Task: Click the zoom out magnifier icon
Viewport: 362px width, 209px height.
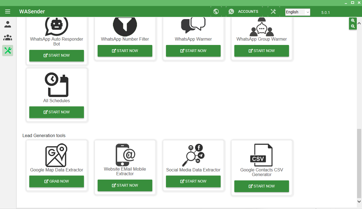Action: [353, 26]
